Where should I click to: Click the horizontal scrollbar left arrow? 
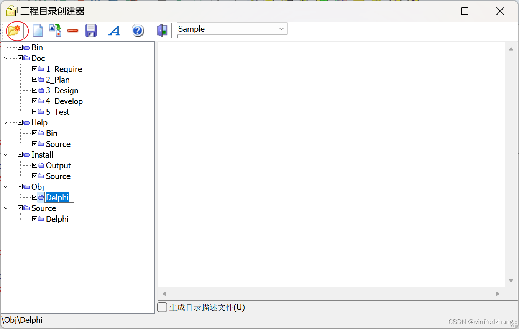(x=164, y=294)
